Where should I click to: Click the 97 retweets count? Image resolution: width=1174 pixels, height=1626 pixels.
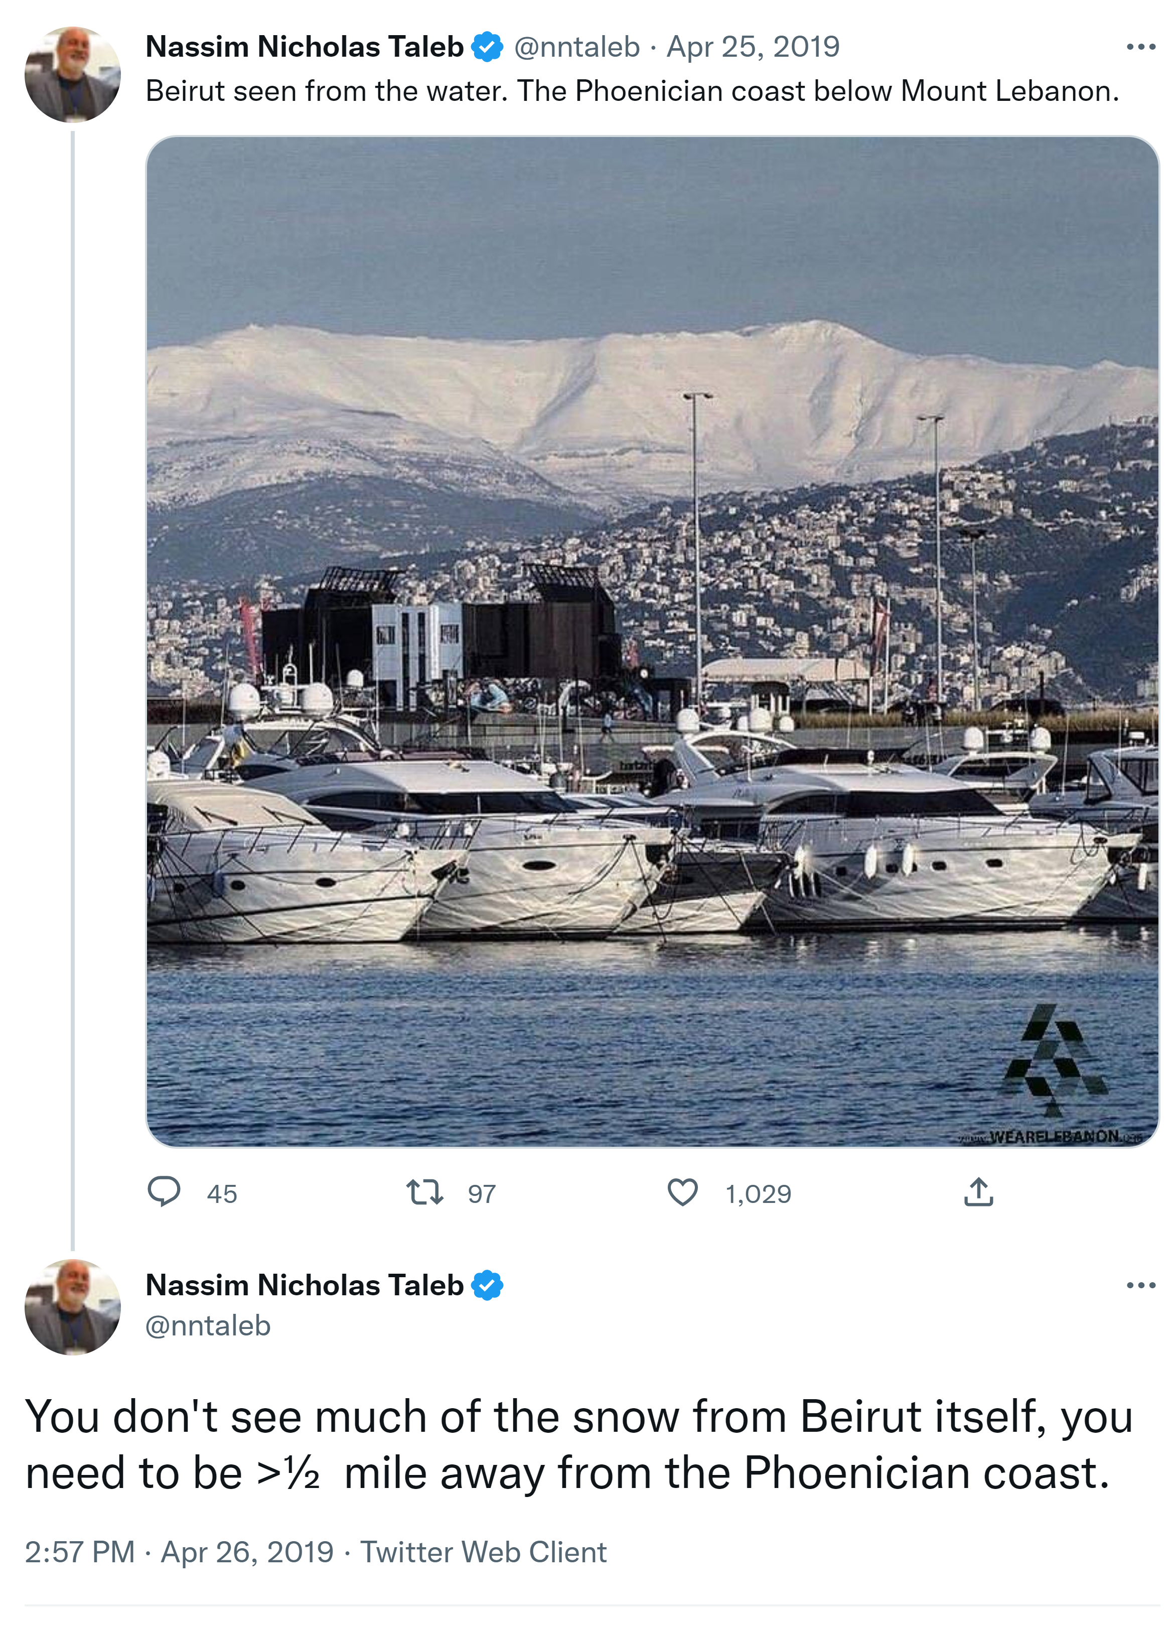[482, 1194]
